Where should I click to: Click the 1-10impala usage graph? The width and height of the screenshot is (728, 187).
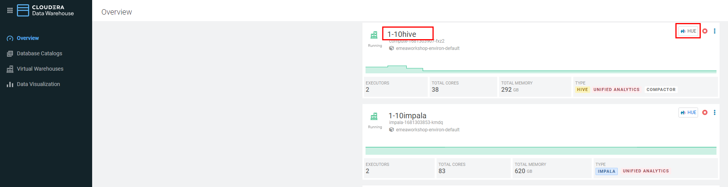click(x=541, y=151)
